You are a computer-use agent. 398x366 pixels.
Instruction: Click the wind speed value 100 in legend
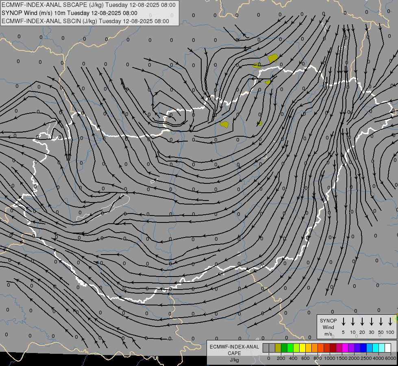tap(390, 332)
